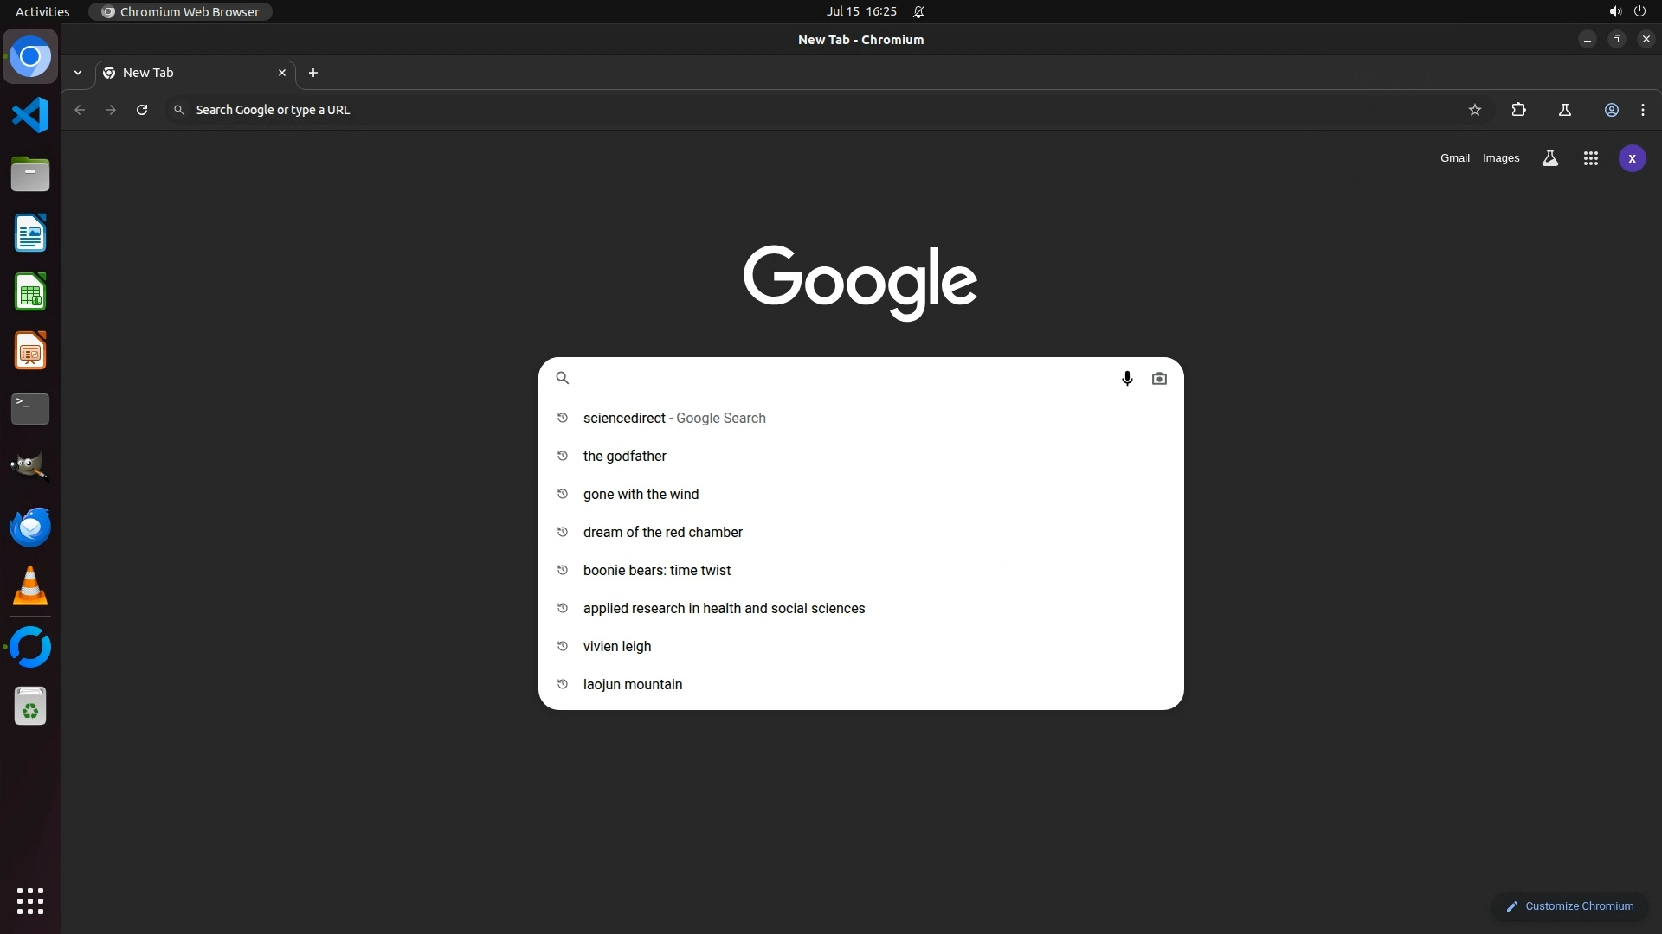Open Files manager from dock
The width and height of the screenshot is (1662, 934).
30,174
